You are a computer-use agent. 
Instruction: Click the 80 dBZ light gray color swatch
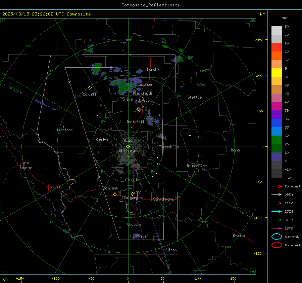click(276, 30)
